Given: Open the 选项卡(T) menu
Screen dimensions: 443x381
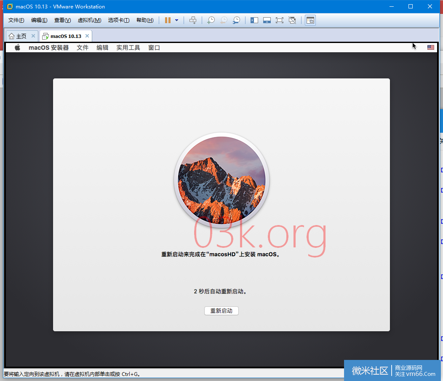Looking at the screenshot, I should tap(119, 20).
